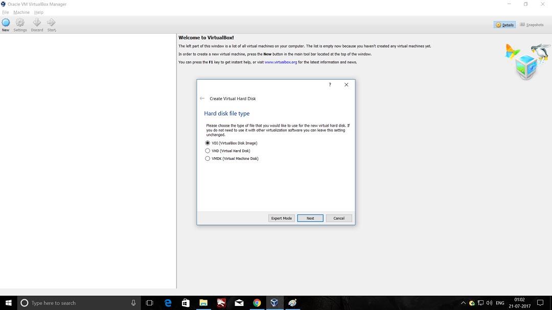This screenshot has height=310, width=552.
Task: Open Microsoft Edge from the taskbar
Action: 168,303
